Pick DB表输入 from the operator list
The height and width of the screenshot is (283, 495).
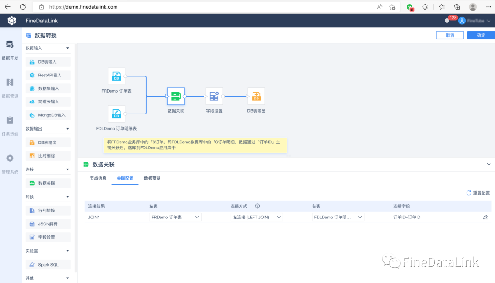(x=48, y=62)
